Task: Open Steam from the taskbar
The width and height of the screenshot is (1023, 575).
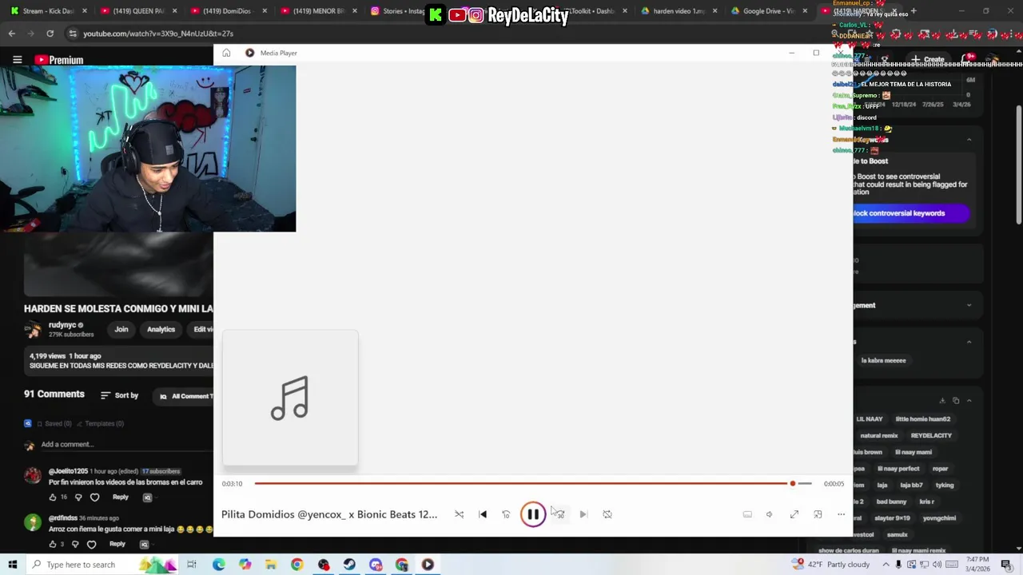Action: point(349,565)
